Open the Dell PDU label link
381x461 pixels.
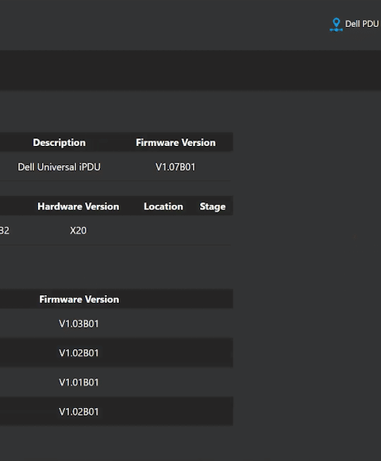362,24
